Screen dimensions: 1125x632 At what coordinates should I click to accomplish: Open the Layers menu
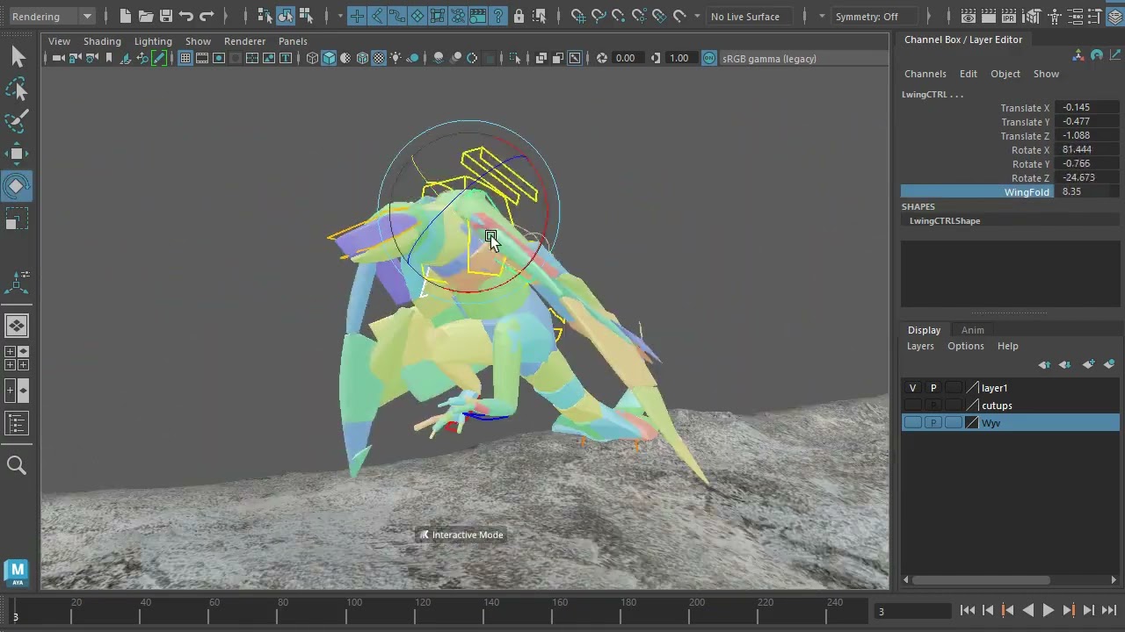tap(920, 346)
